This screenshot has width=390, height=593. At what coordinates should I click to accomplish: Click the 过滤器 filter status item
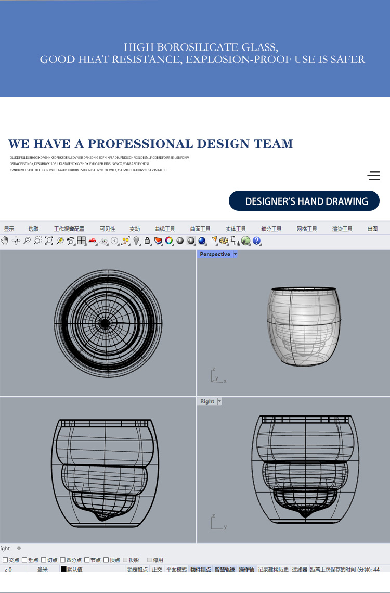[300, 569]
